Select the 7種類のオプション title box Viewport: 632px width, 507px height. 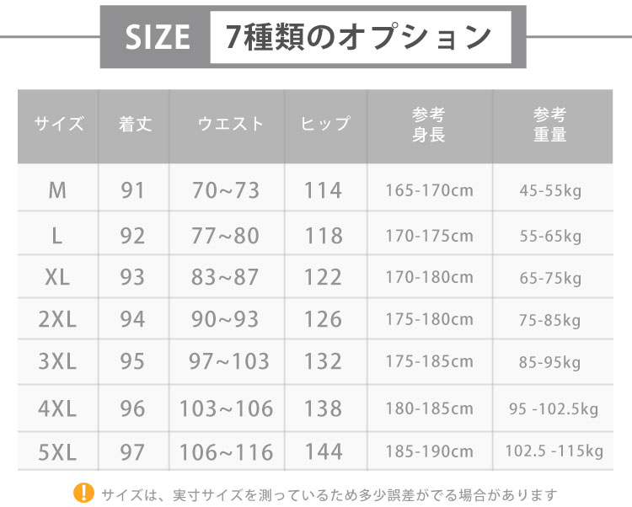click(361, 37)
